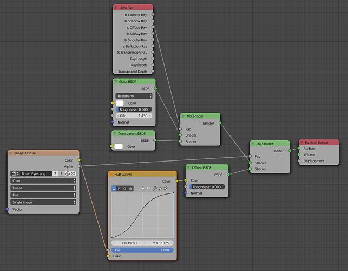Click the Glass BSDF color swatch
This screenshot has width=348, height=271.
coord(120,103)
